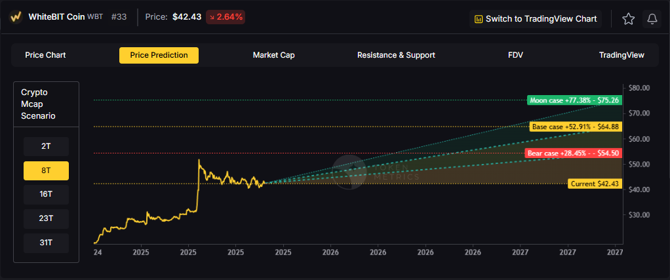This screenshot has height=280, width=670.
Task: Switch to Resistance & Support tab
Action: pyautogui.click(x=396, y=55)
